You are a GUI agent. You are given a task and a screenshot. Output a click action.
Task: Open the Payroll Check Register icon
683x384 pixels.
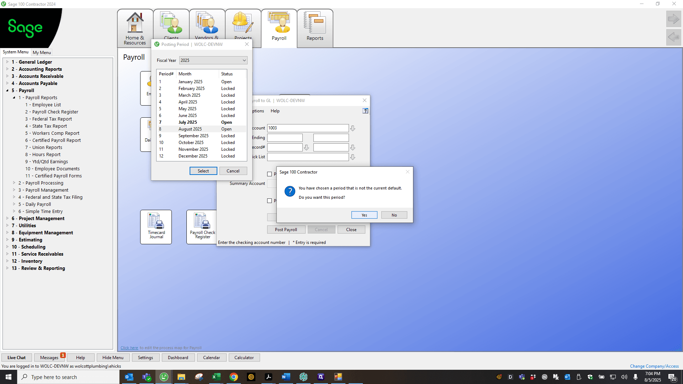point(202,227)
